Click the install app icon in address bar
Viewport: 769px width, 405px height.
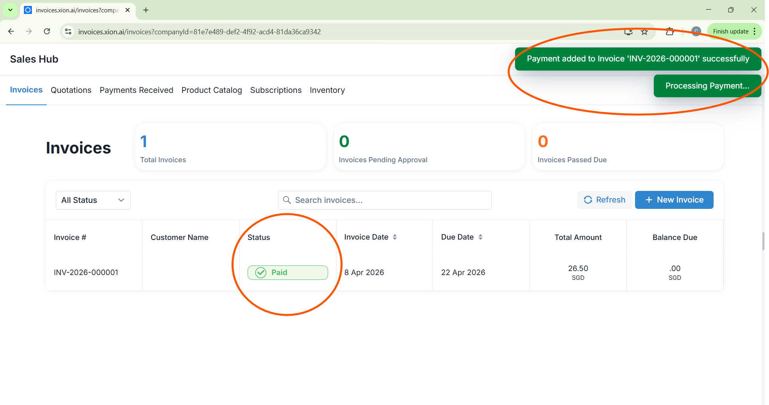coord(628,32)
